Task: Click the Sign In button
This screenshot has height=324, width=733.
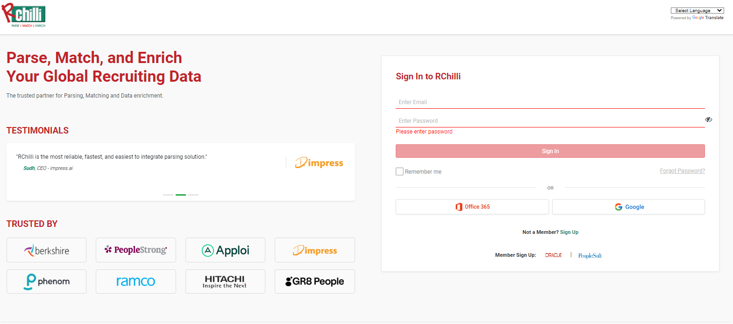Action: [550, 151]
